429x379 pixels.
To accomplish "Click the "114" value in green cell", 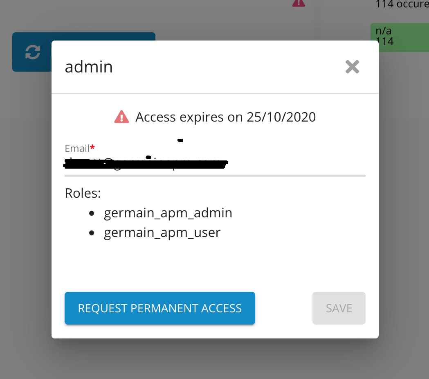I will 384,41.
